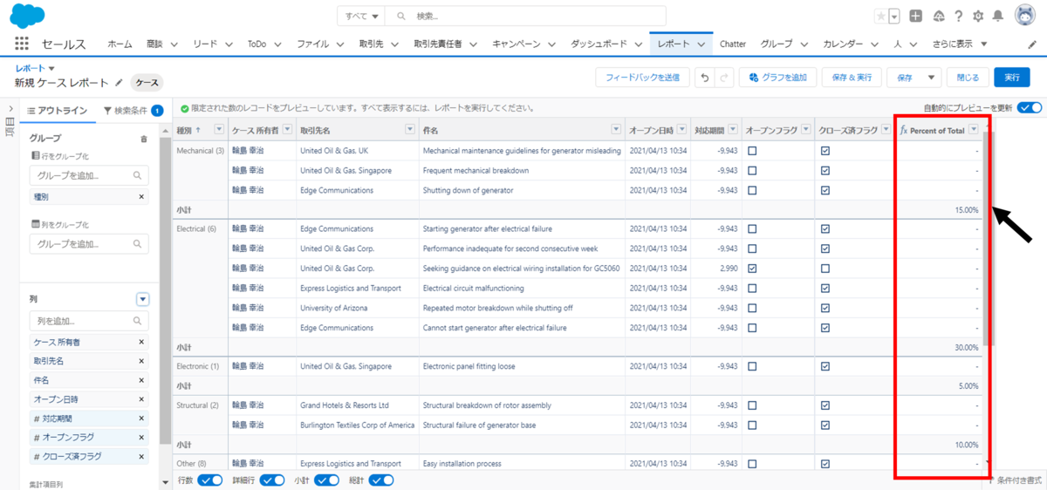Open the setup gear icon
Screen dimensions: 1047x490
pos(978,16)
